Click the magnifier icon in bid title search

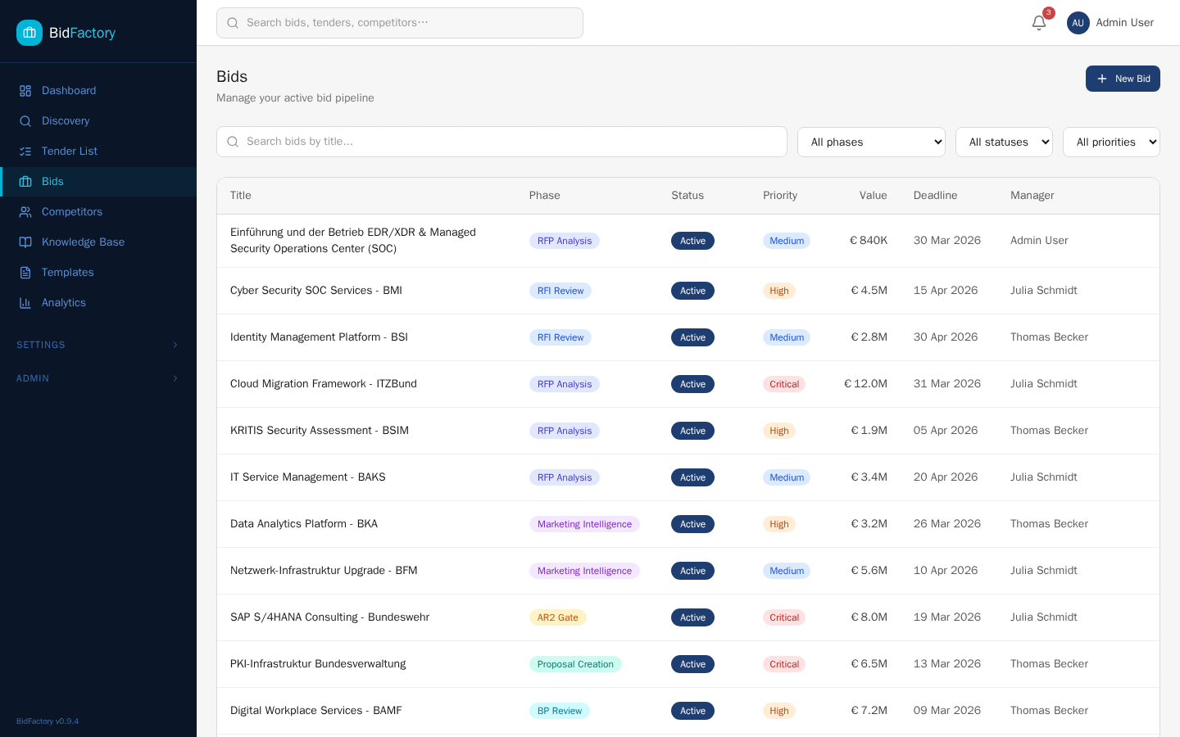tap(233, 142)
